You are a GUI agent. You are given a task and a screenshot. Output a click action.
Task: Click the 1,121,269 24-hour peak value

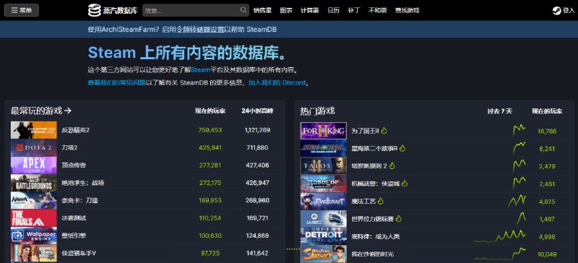click(x=257, y=130)
